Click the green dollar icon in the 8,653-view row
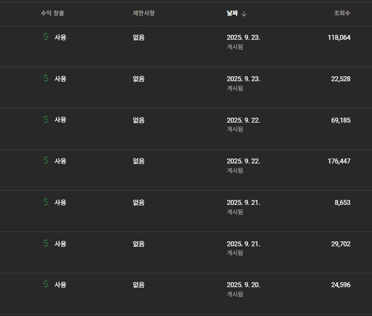The width and height of the screenshot is (372, 316). [46, 202]
